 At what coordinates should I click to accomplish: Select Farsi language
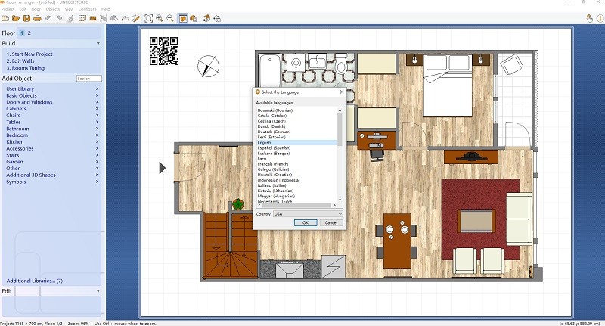tap(262, 159)
